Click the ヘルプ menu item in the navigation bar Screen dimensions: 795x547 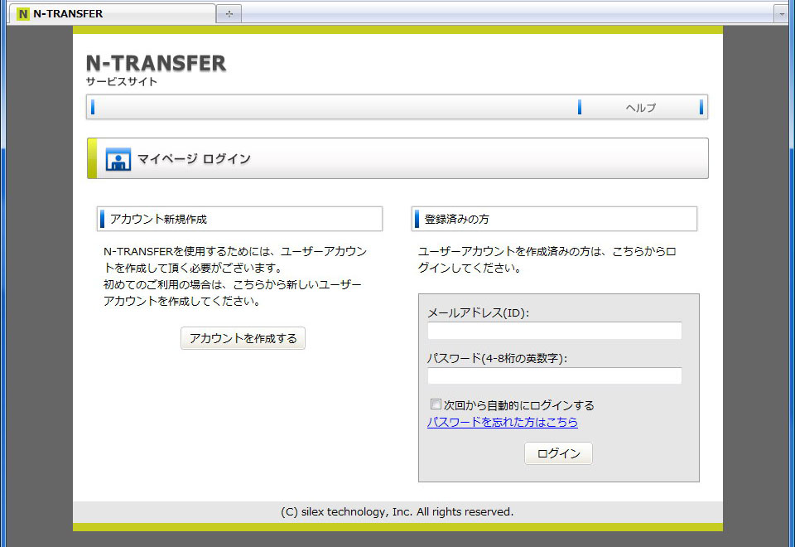tap(640, 106)
